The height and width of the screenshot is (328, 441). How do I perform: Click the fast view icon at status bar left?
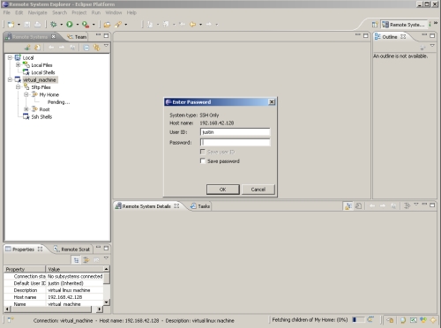coord(11,320)
